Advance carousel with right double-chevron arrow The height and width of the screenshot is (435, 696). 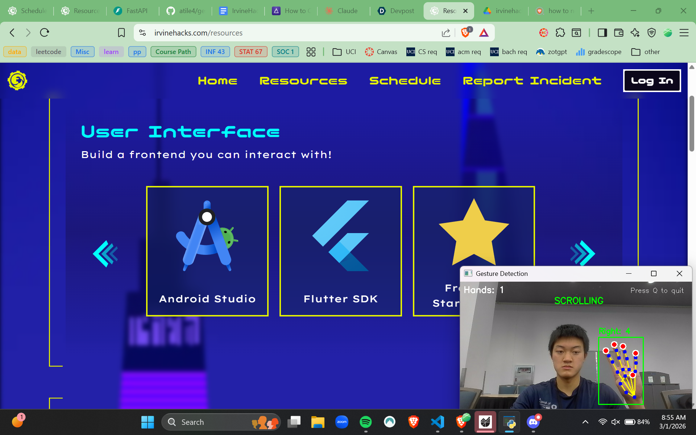pyautogui.click(x=583, y=253)
